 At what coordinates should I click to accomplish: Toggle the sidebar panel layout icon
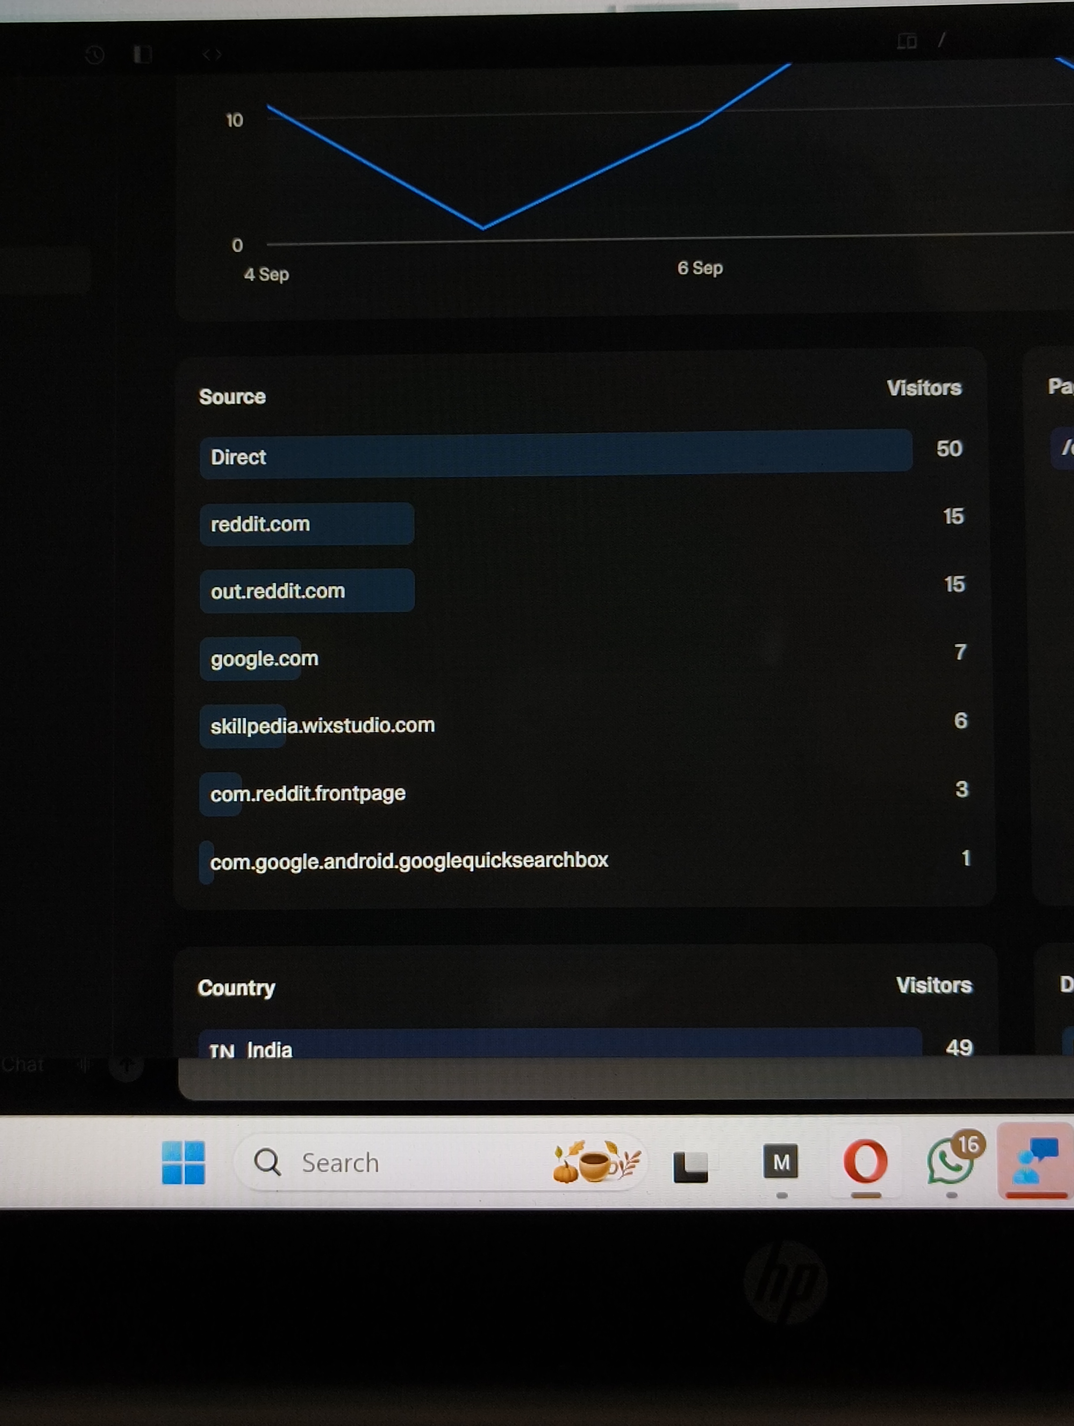click(143, 55)
